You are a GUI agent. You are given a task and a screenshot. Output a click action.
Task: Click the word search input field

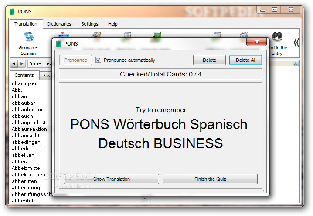pyautogui.click(x=40, y=63)
